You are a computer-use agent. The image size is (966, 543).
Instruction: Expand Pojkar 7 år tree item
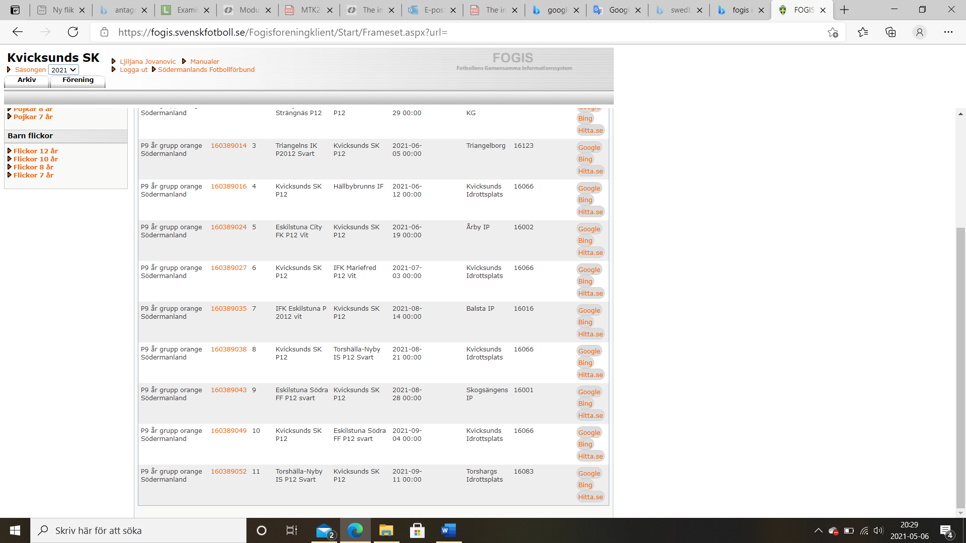tap(33, 117)
